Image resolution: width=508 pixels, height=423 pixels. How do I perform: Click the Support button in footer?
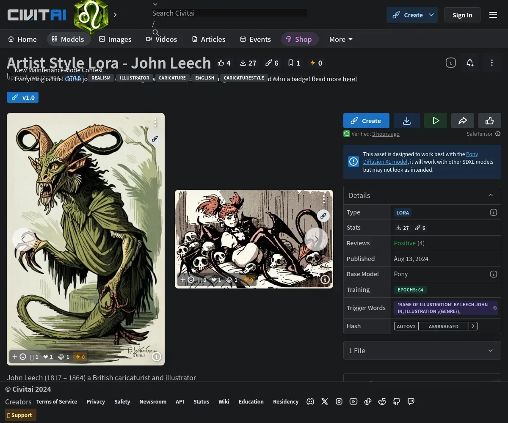21,415
